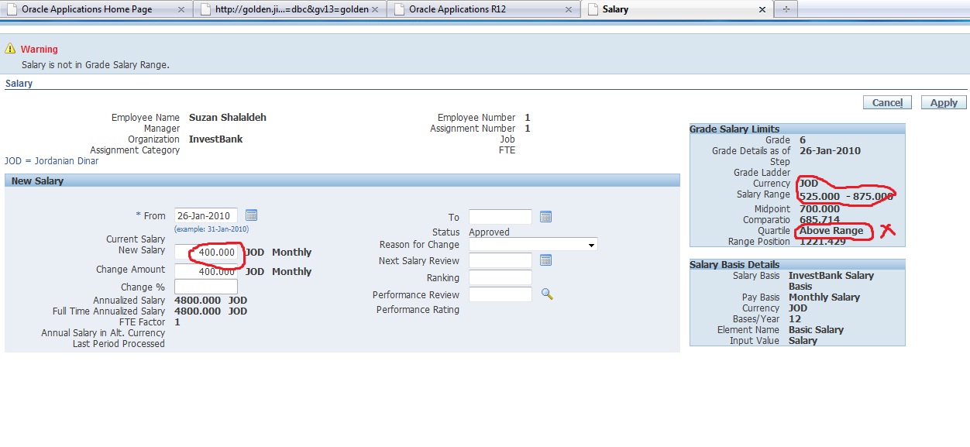Expand the Reason for Change dropdown

click(592, 245)
